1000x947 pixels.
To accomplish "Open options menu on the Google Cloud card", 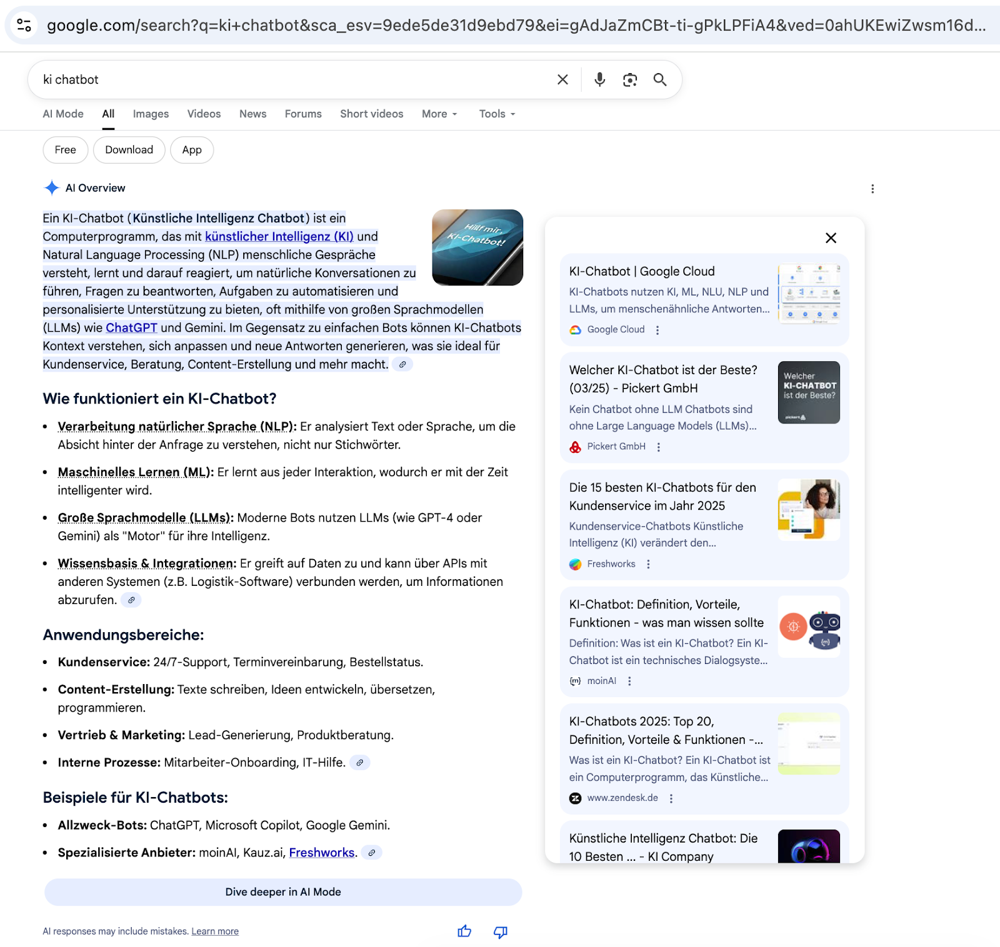I will (x=657, y=329).
